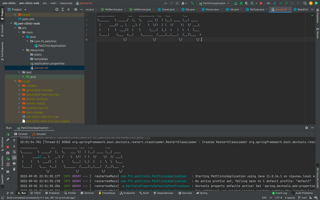Start debugging with the green bug icon
Image resolution: width=320 pixels, height=200 pixels.
click(x=241, y=3)
